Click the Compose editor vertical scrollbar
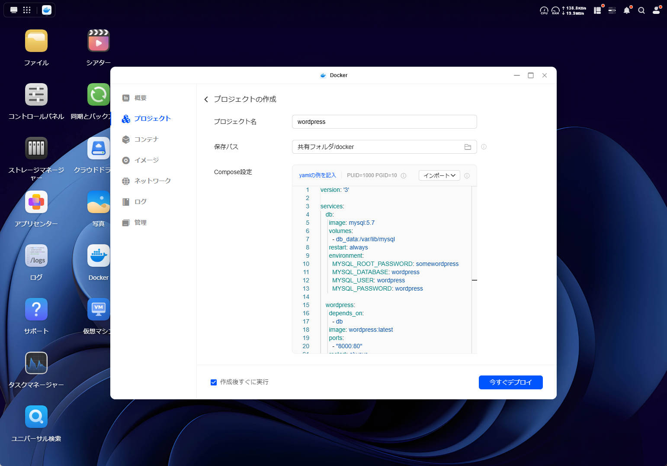 [x=474, y=269]
